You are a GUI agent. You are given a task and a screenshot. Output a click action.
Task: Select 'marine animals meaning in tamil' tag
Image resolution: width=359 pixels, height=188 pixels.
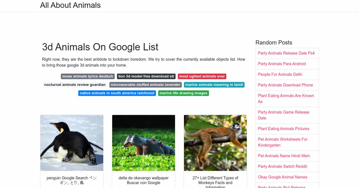point(214,85)
